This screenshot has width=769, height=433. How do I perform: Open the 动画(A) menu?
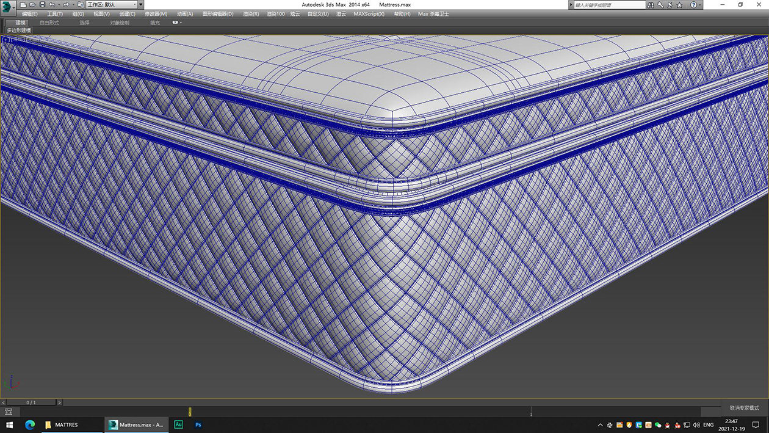[x=185, y=13]
